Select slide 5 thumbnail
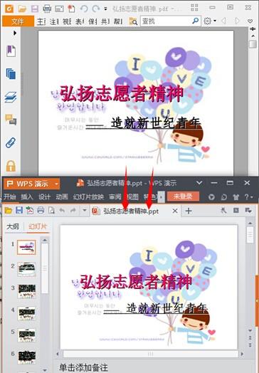Viewport: 259px width, 373px height. (27, 335)
